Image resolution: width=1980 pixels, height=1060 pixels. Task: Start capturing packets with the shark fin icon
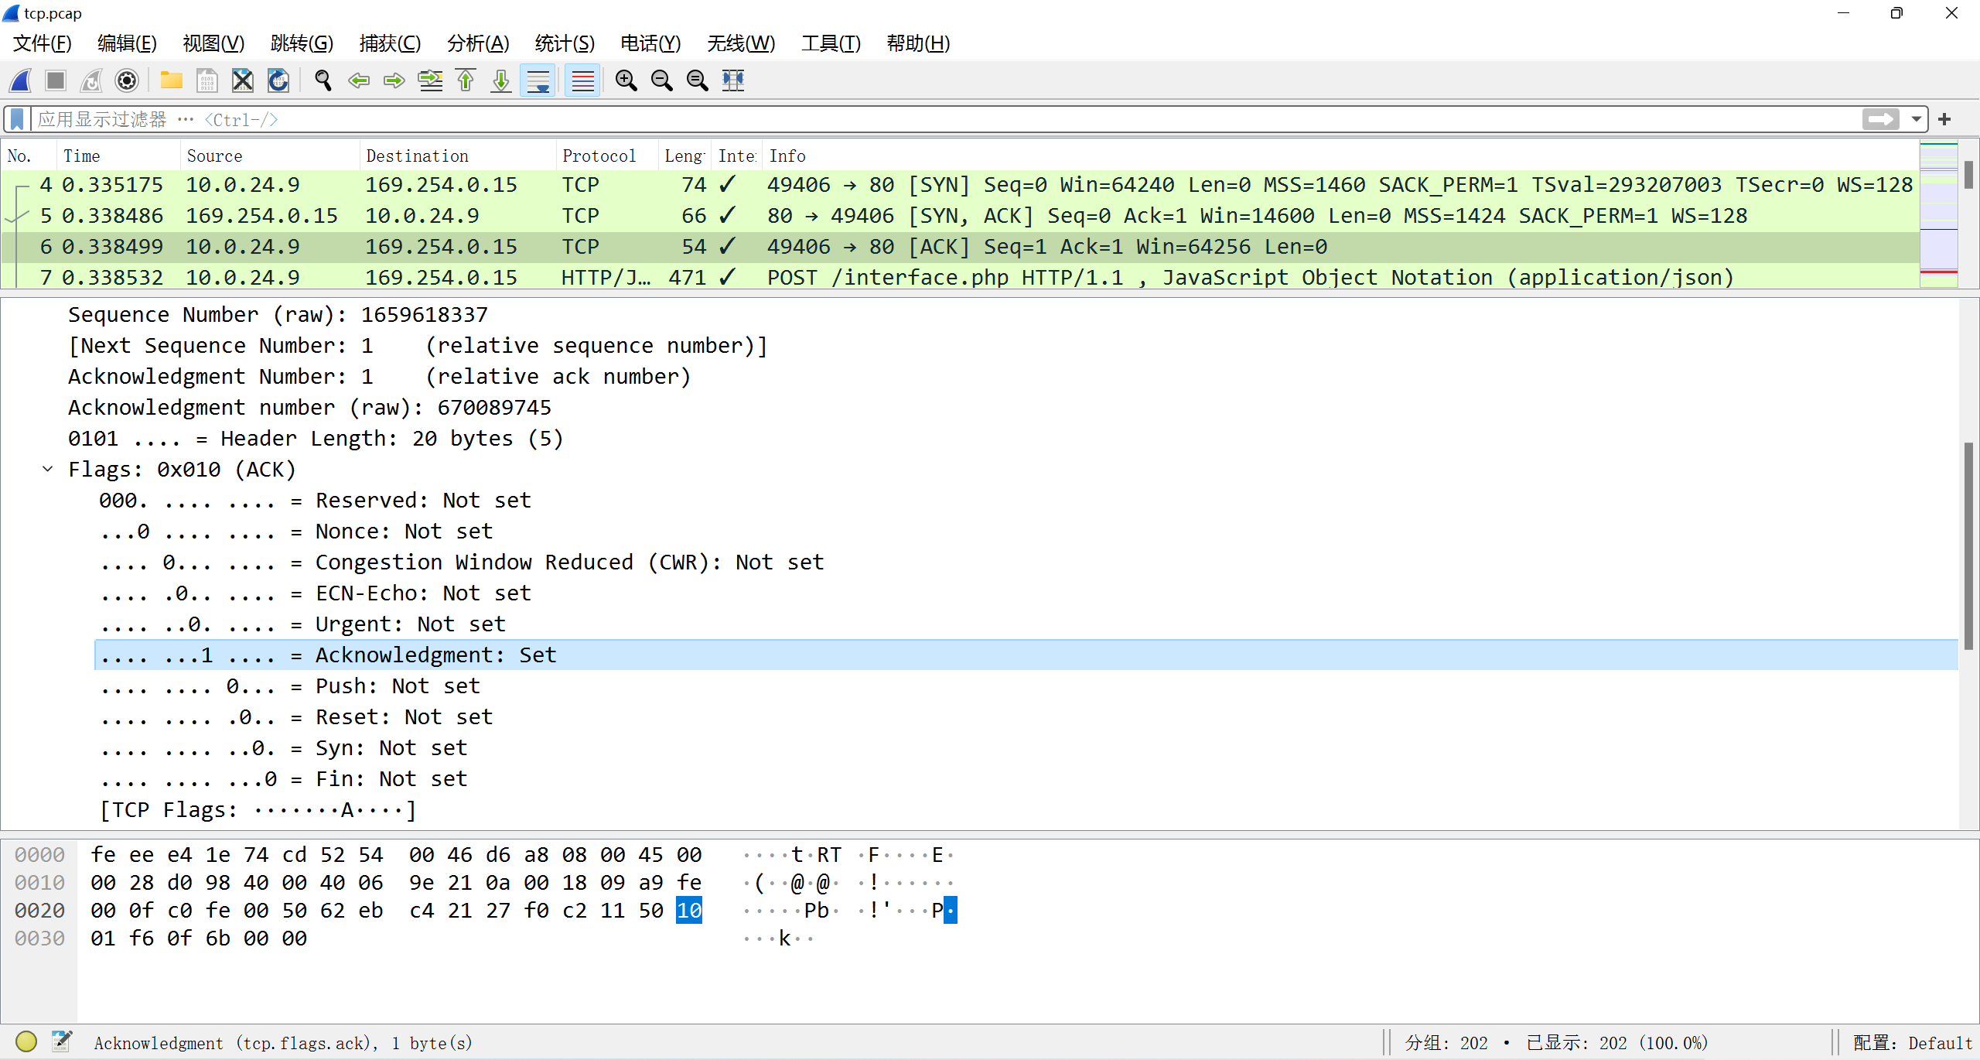pyautogui.click(x=21, y=80)
